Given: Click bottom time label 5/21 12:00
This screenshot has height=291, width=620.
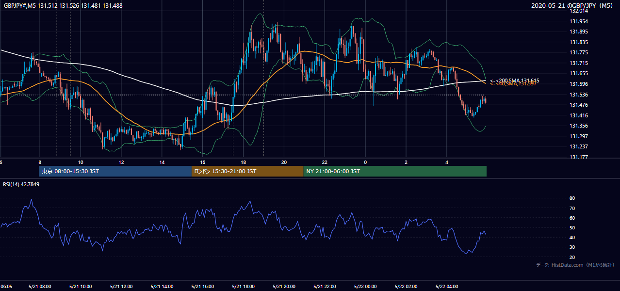Looking at the screenshot, I should pos(121,286).
